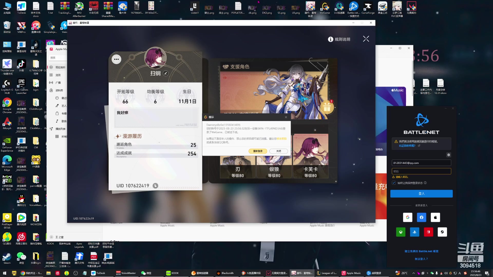This screenshot has width=493, height=277.
Task: Select 广播 in Apple Music sidebar
Action: (58, 83)
